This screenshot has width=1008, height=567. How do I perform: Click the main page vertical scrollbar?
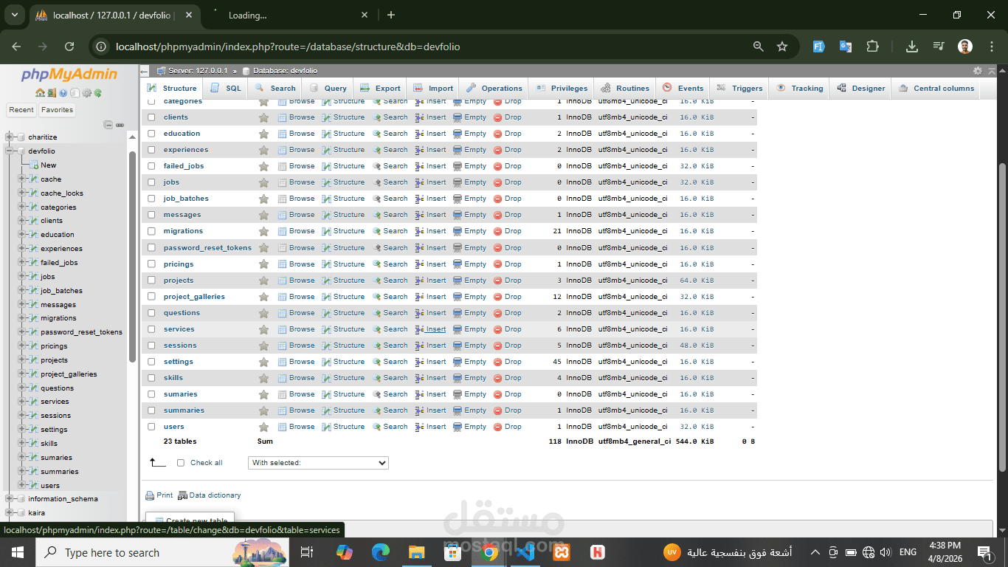coord(1001,317)
